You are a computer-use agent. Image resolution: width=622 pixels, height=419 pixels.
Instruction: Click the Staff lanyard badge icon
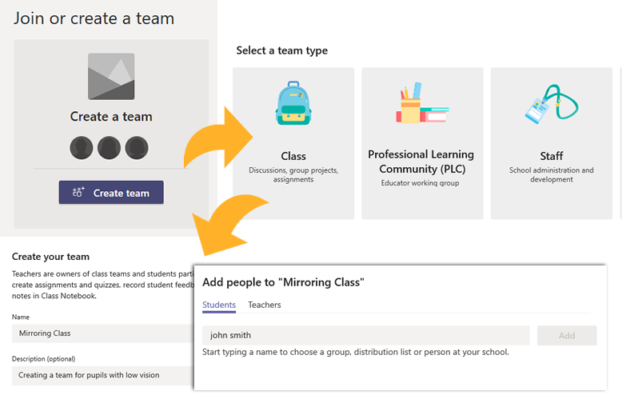coord(552,104)
